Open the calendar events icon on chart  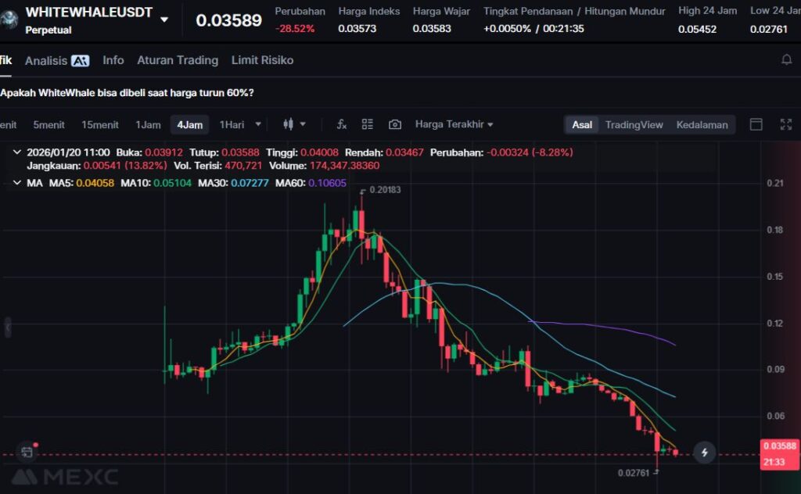[27, 452]
